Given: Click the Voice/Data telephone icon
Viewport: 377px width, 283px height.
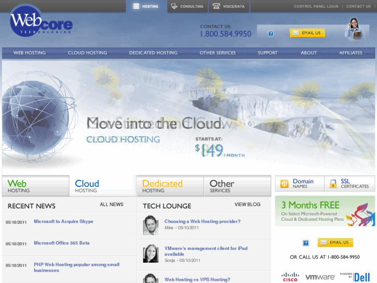Looking at the screenshot, I should click(216, 6).
